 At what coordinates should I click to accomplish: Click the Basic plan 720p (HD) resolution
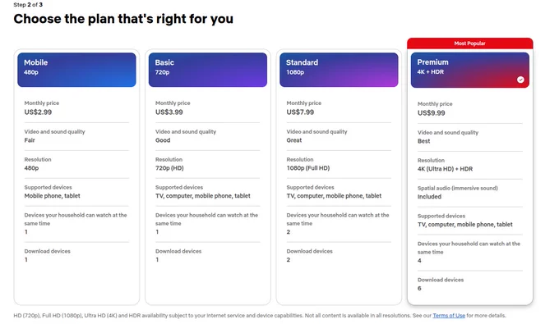pos(169,168)
